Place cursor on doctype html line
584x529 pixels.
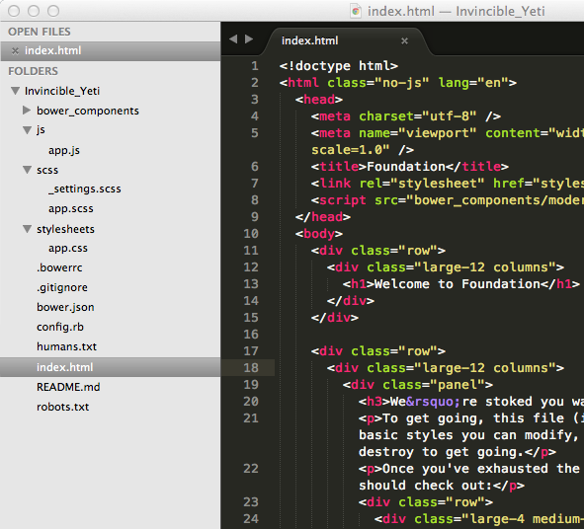tap(339, 66)
